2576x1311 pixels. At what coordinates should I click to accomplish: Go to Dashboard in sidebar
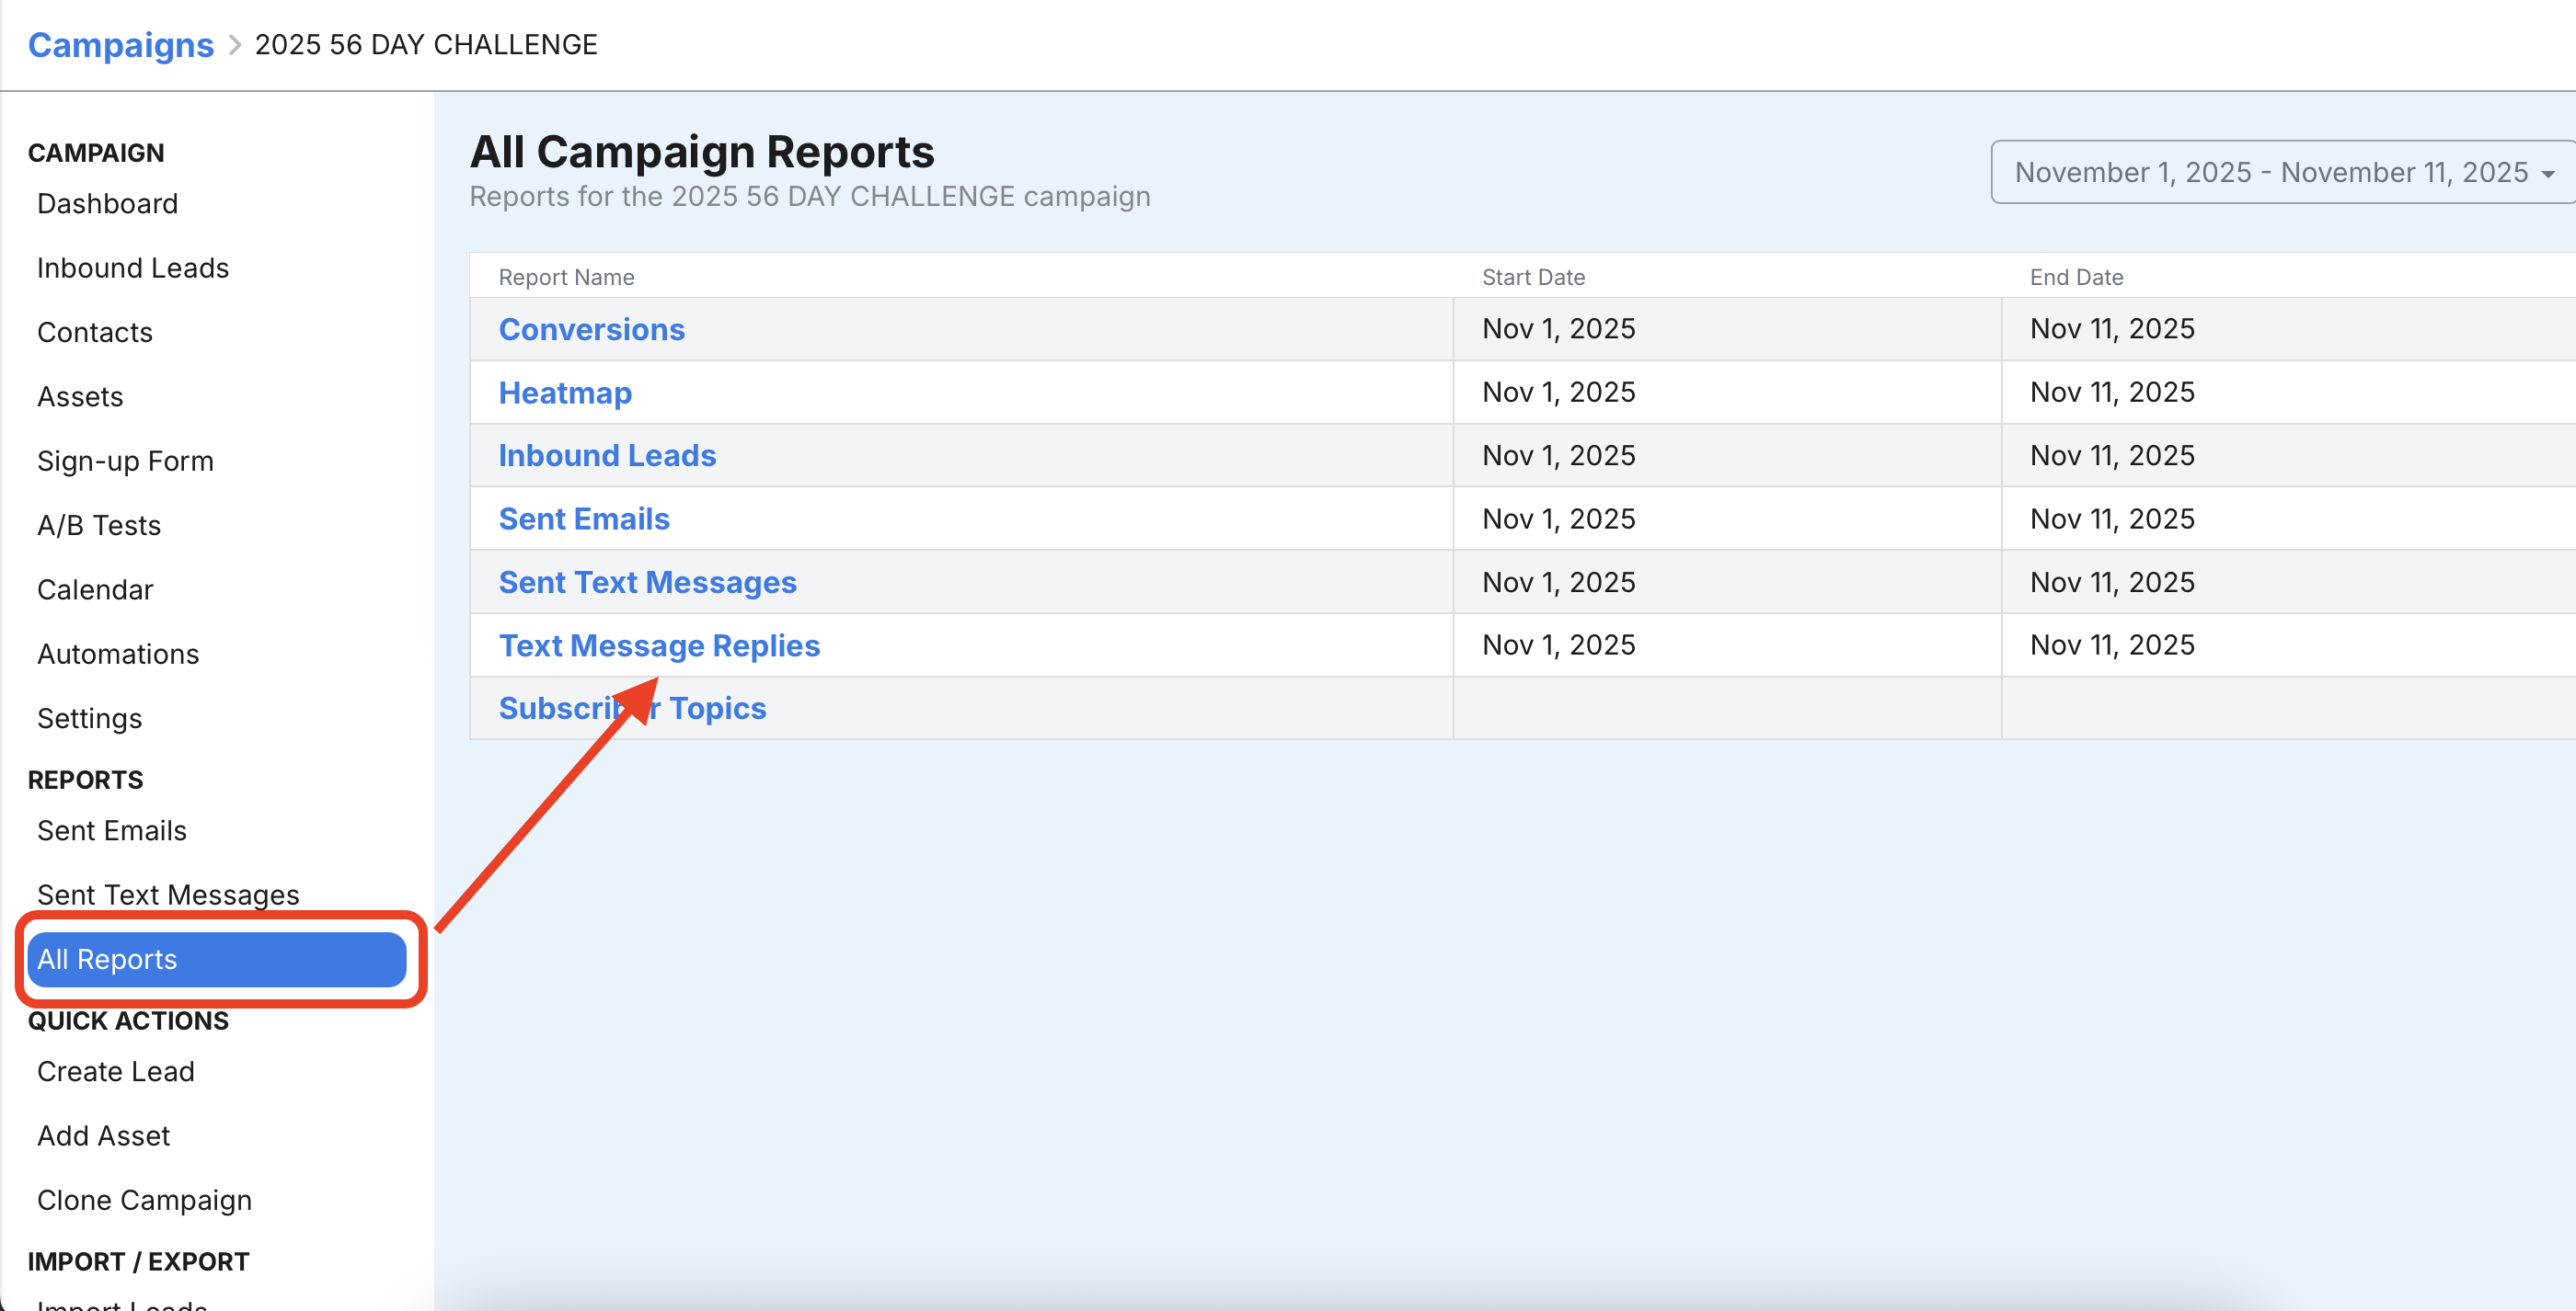click(107, 204)
